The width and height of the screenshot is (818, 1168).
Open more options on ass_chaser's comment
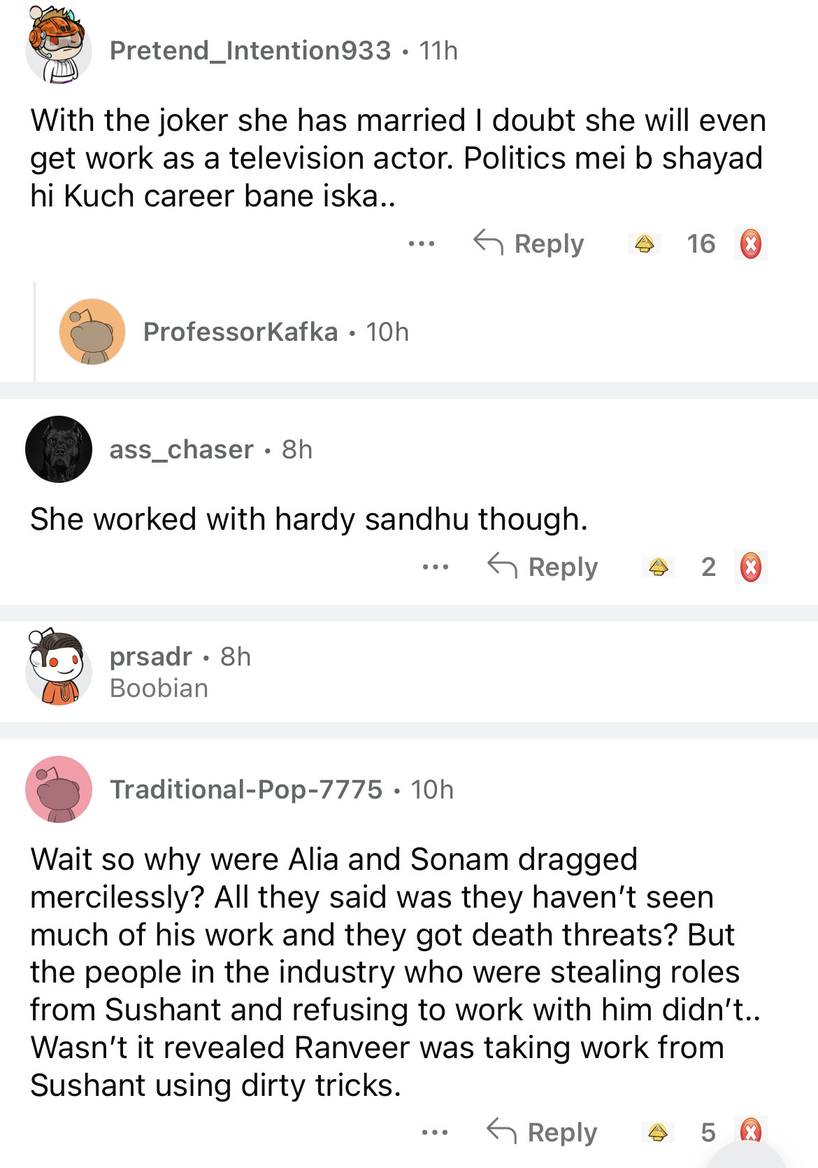click(435, 567)
